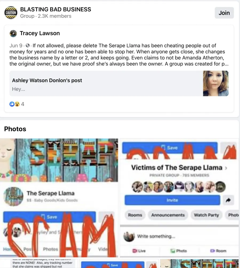Select the Rooms tab pill

coord(135,215)
